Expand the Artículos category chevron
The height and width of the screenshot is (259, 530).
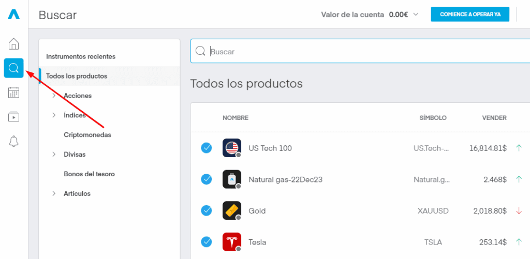point(54,193)
